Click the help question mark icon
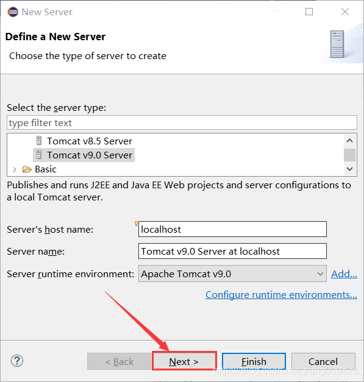The height and width of the screenshot is (382, 364). pos(17,361)
